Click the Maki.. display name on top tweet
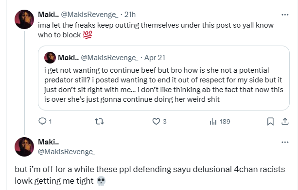298x190 pixels. (x=49, y=15)
